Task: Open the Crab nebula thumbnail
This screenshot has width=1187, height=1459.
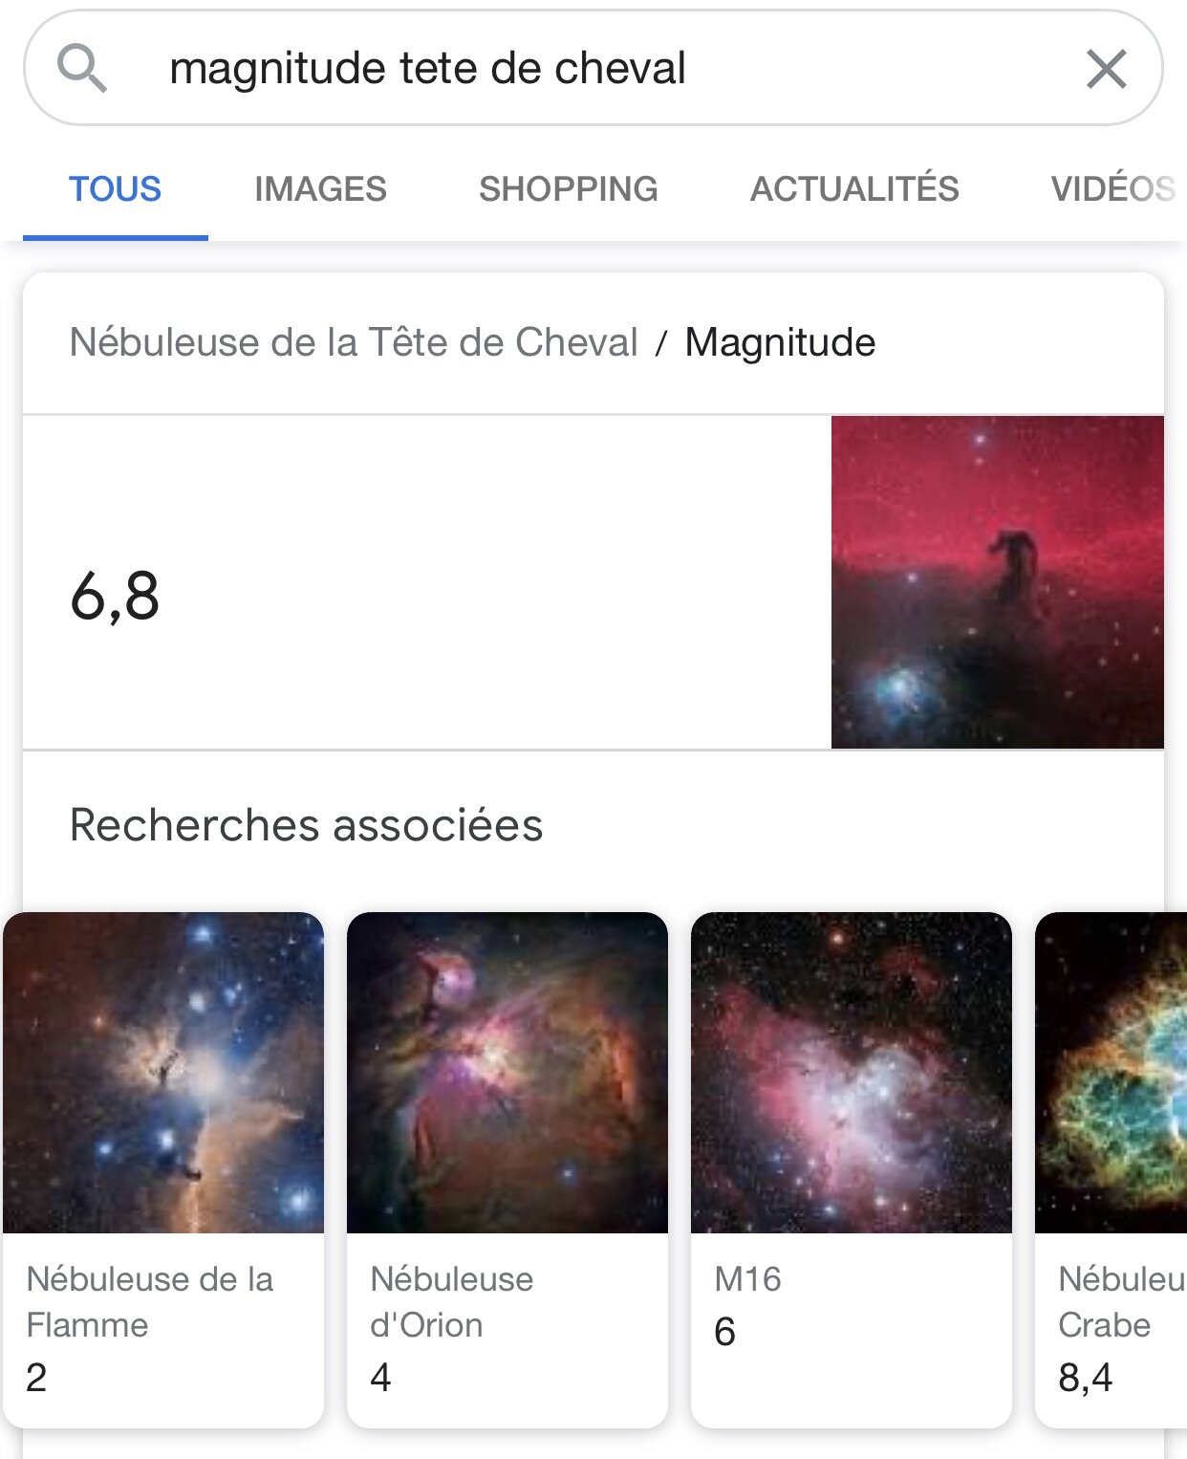Action: [x=1112, y=1072]
